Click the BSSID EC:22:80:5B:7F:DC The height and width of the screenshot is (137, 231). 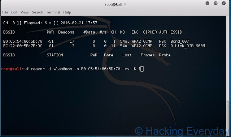[x=23, y=46]
